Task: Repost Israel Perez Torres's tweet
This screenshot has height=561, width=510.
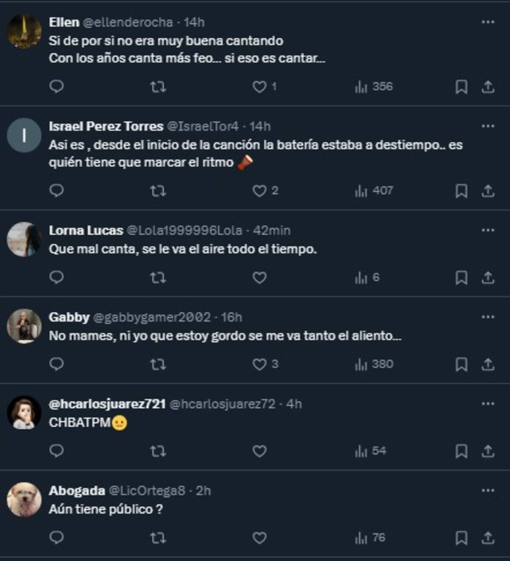Action: tap(158, 191)
